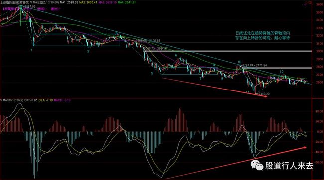Screen dimensions: 324x180
Task: Click 2800 on the price axis
Action: coord(319,67)
